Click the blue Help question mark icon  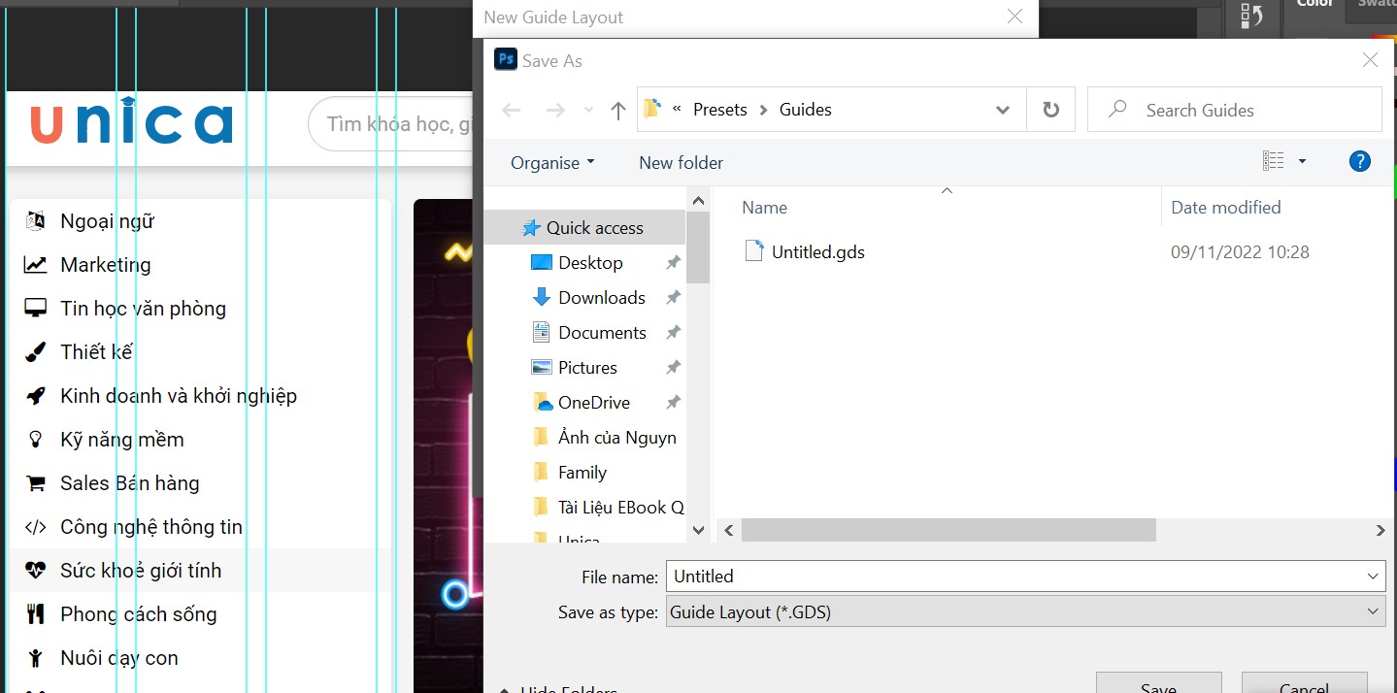tap(1359, 161)
